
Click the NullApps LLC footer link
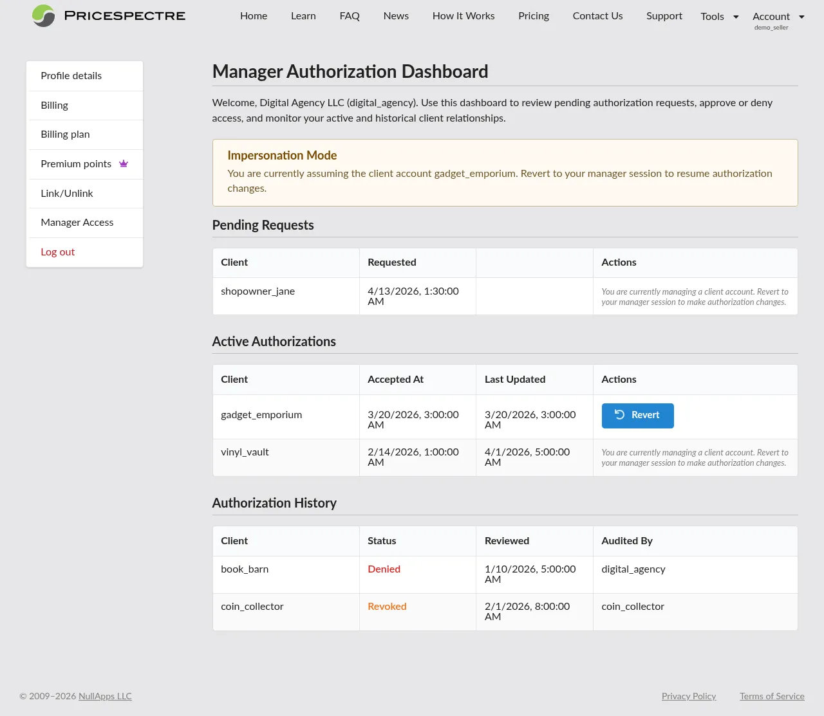click(x=105, y=696)
